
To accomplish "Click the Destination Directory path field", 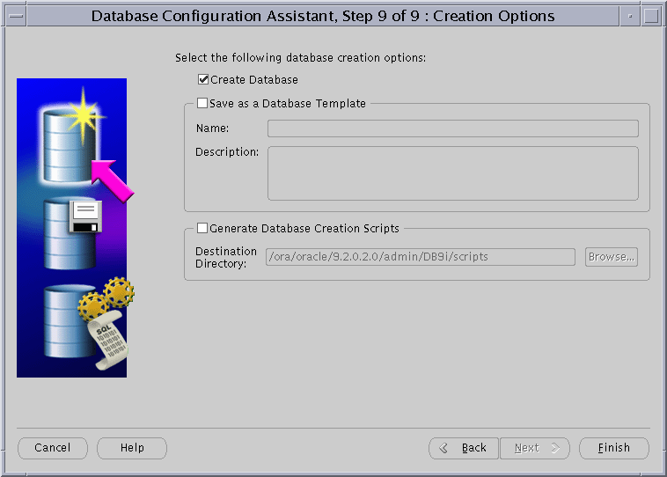I will [x=421, y=257].
